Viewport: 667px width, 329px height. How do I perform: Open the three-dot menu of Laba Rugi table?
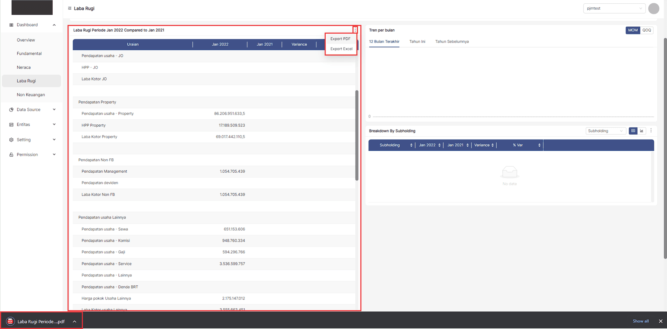click(355, 30)
